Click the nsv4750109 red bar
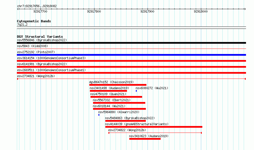 [x=116, y=97]
